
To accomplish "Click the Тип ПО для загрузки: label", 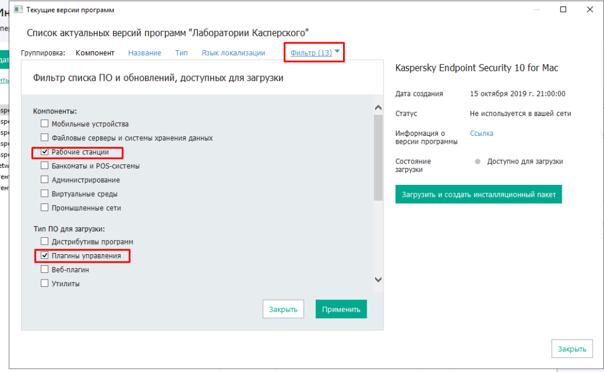I will click(x=69, y=229).
